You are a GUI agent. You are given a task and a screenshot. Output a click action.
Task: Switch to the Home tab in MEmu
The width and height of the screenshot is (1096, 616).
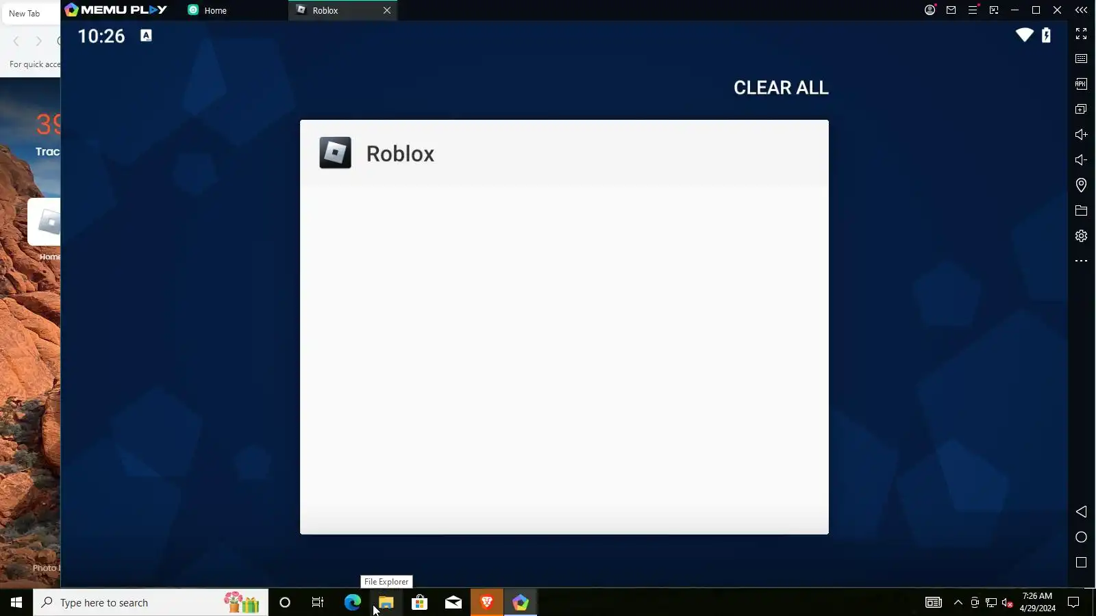point(208,10)
